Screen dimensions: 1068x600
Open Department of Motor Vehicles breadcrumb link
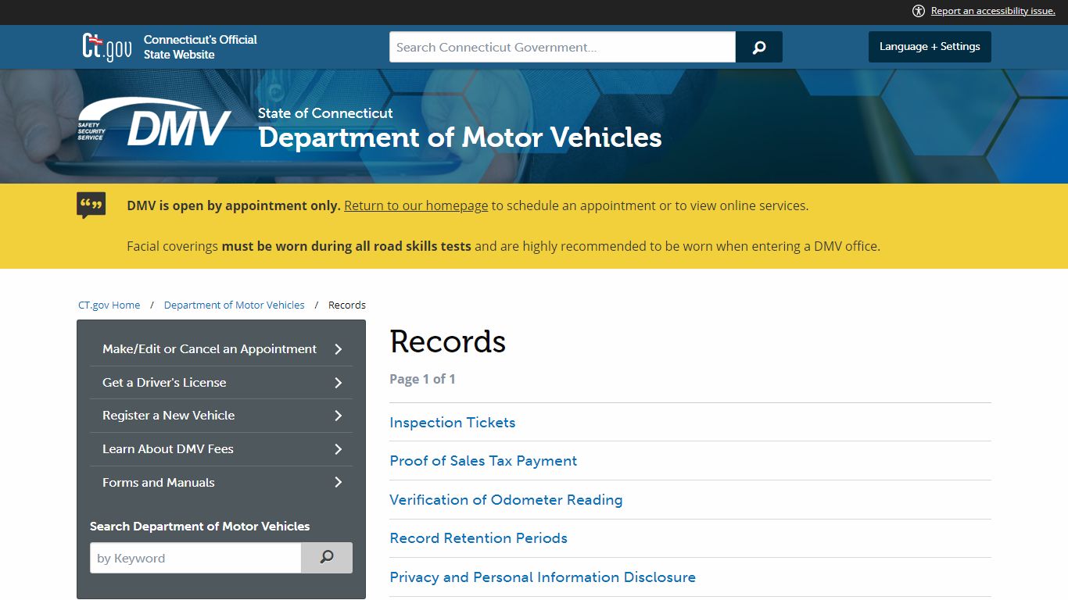point(235,305)
